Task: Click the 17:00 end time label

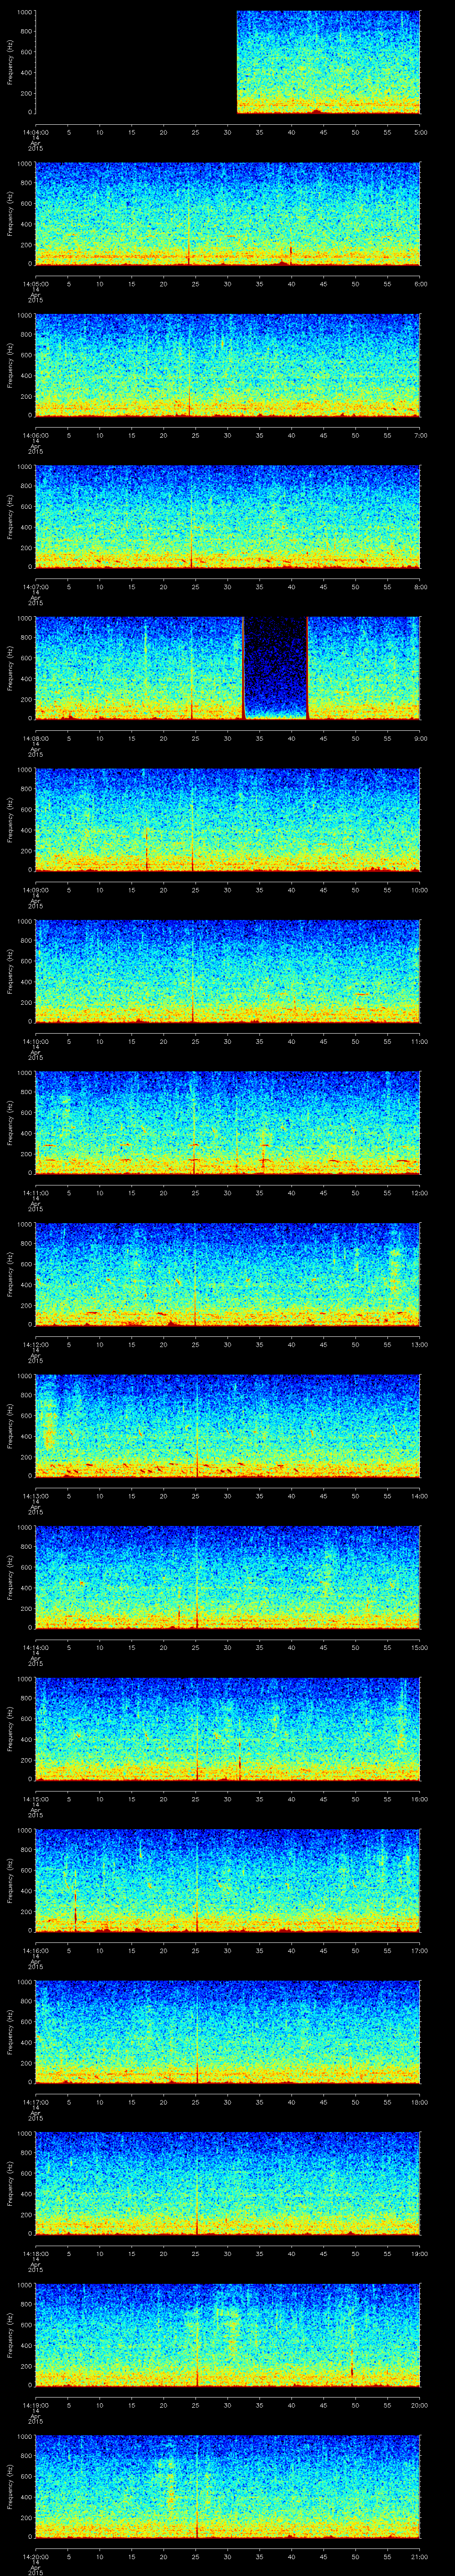Action: tap(420, 1950)
